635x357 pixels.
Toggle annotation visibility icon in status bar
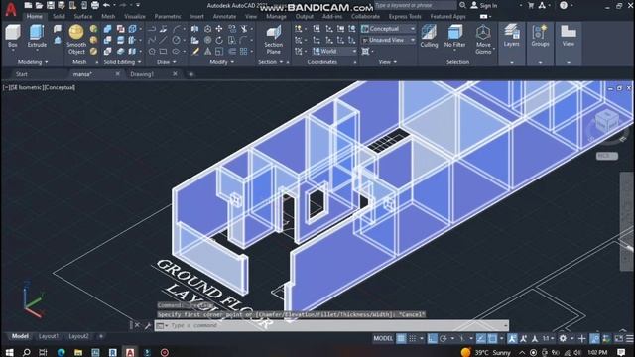(x=512, y=338)
